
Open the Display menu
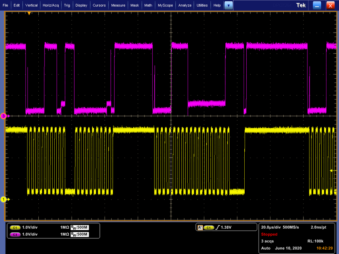(81, 5)
